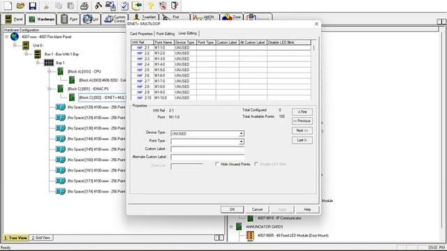Image resolution: width=447 pixels, height=251 pixels.
Task: Click the Annunciator Cards icon in right pane
Action: tap(239, 227)
